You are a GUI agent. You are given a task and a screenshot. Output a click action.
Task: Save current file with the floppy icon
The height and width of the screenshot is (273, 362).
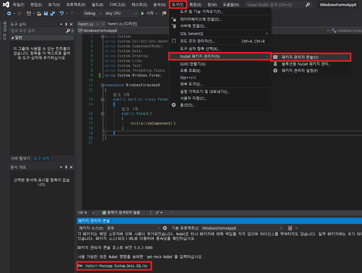click(46, 13)
